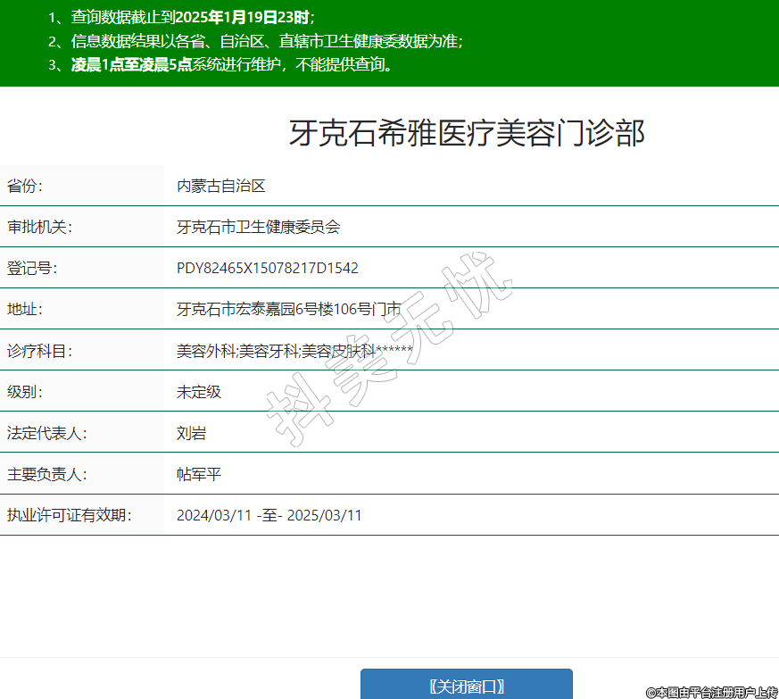779x699 pixels.
Task: Select the 执业许可证有效期 label
Action: click(x=68, y=515)
